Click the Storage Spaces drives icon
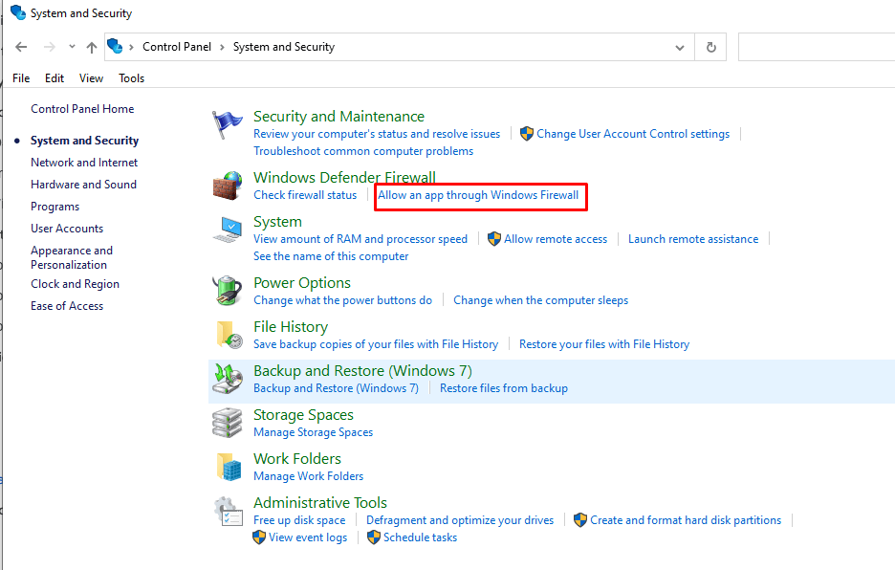895x570 pixels. [228, 423]
